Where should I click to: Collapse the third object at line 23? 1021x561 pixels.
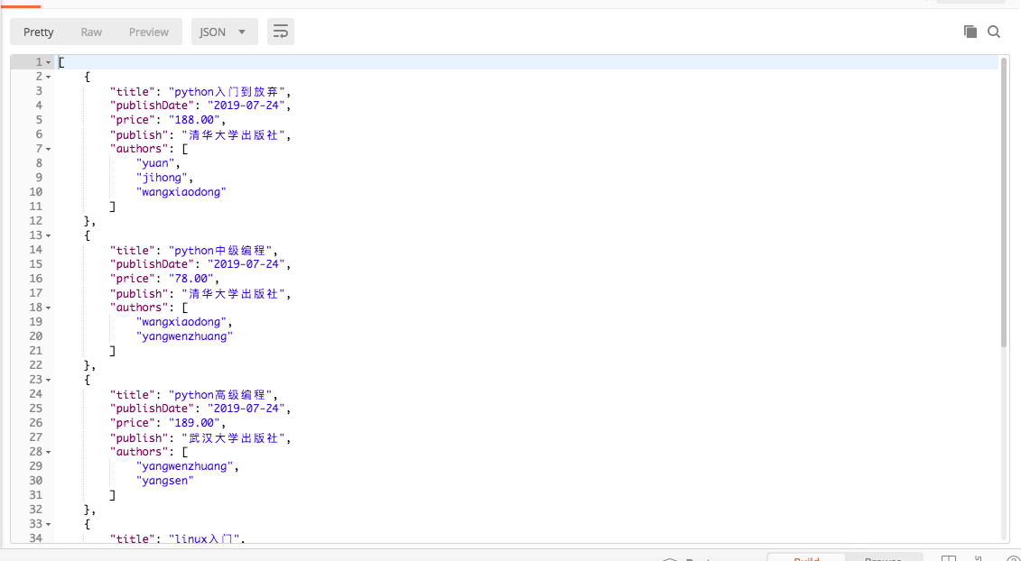[x=48, y=380]
